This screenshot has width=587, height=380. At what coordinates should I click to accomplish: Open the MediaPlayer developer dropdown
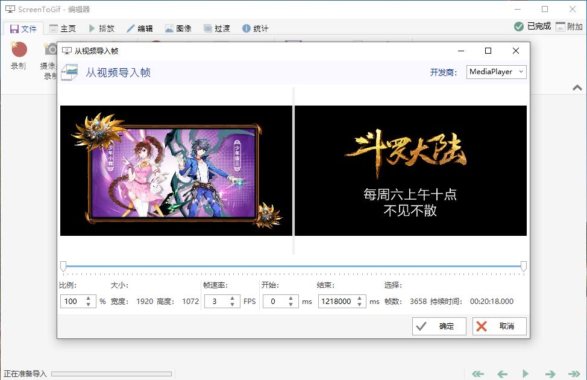(495, 71)
